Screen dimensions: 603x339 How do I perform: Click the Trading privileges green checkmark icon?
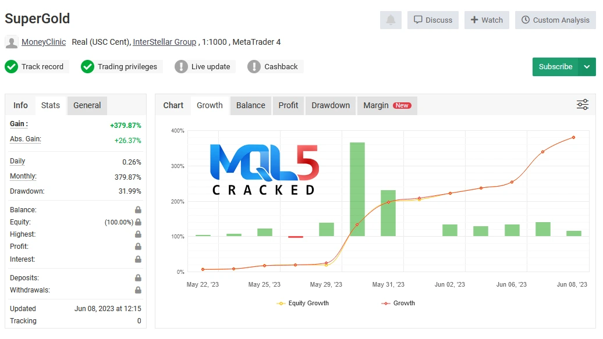[88, 66]
